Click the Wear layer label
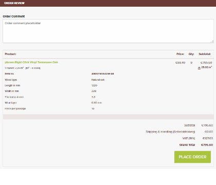The image size is (216, 185). [x=11, y=103]
